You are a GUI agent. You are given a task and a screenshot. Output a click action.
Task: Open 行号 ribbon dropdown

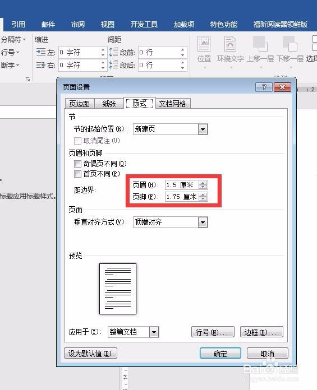click(x=10, y=52)
